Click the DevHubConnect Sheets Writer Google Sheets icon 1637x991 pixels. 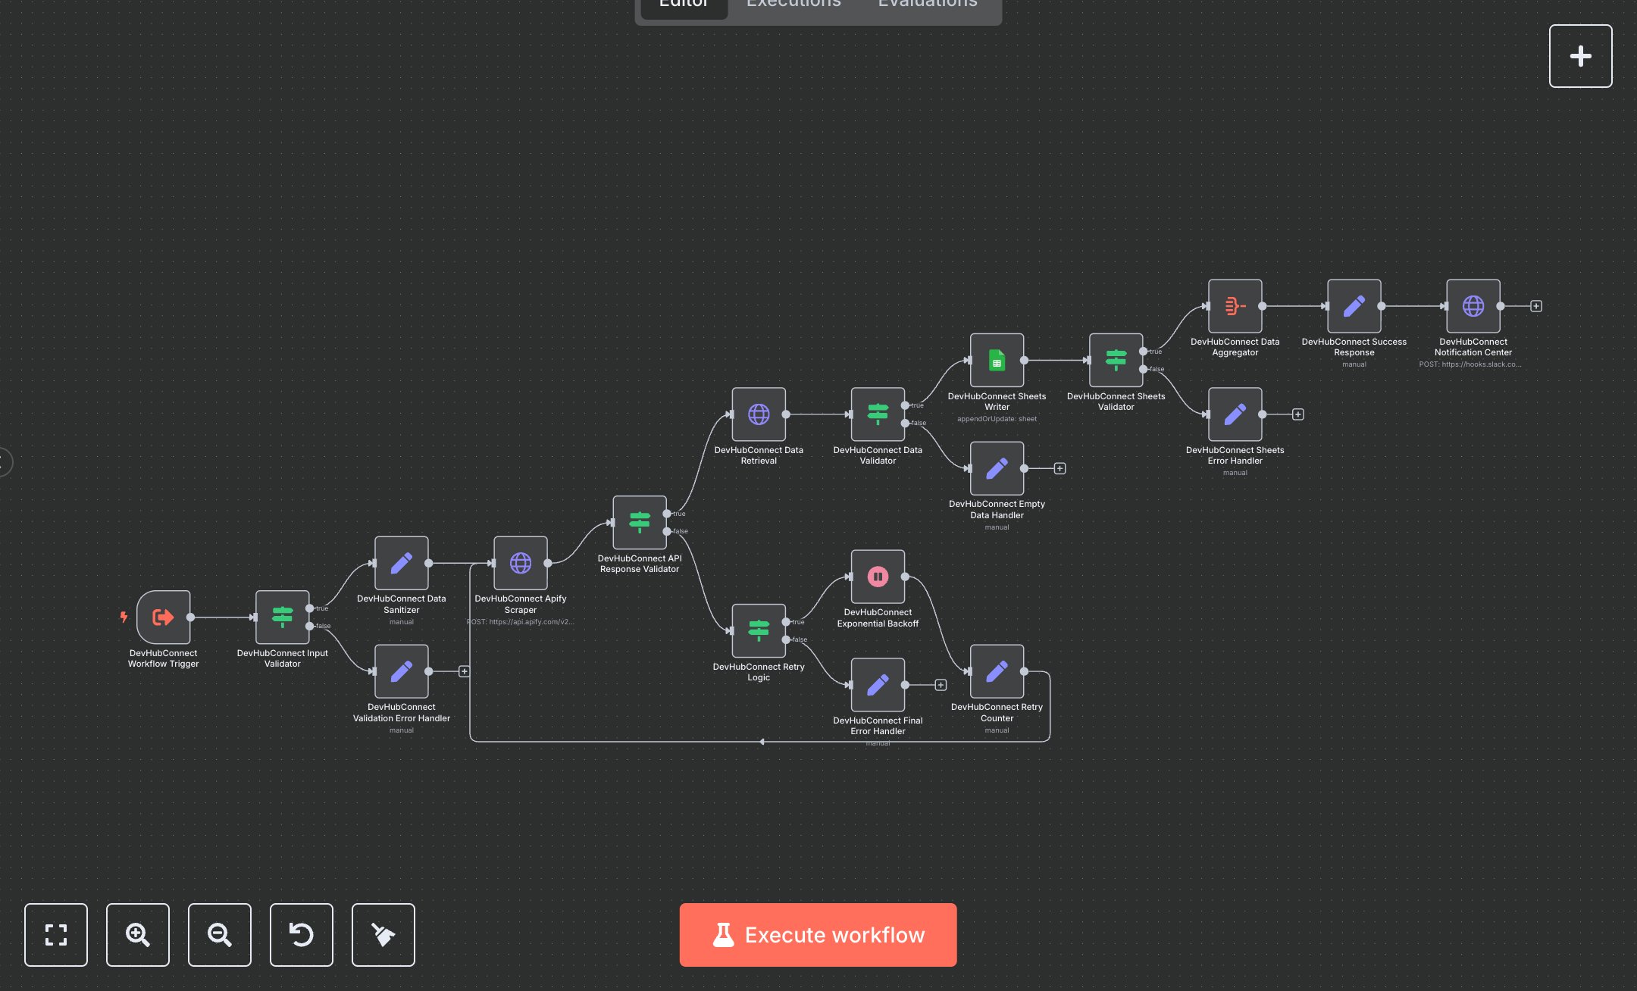click(997, 361)
